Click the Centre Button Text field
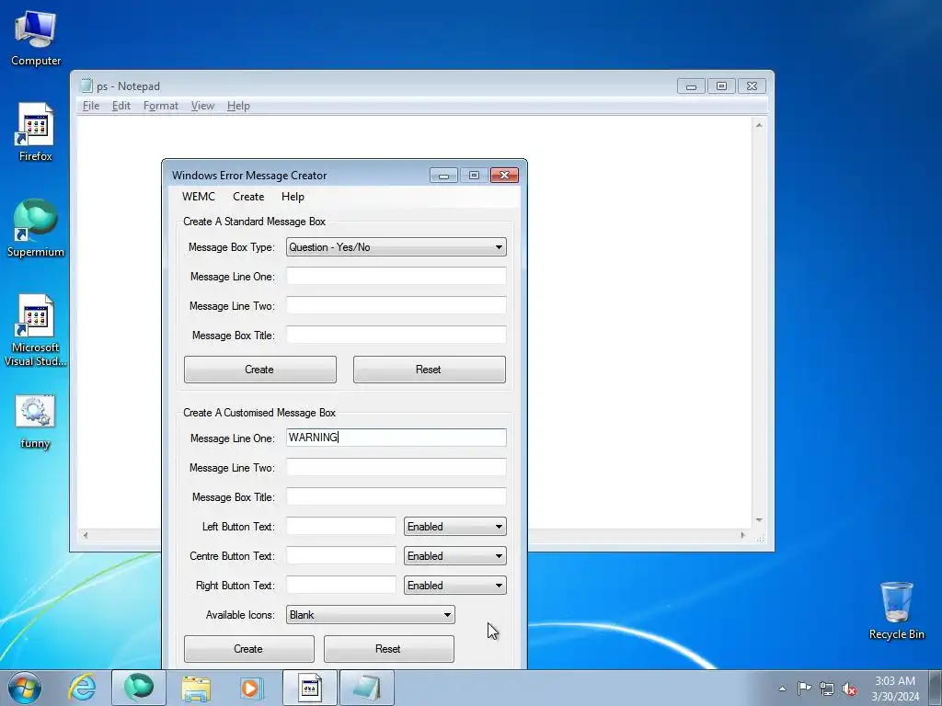This screenshot has height=706, width=942. pos(340,555)
